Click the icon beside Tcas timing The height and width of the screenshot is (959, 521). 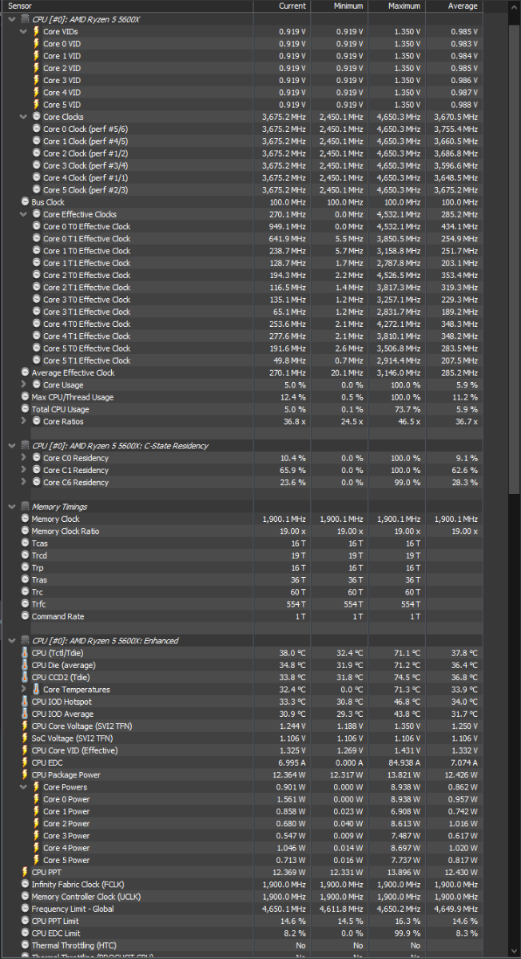[x=25, y=543]
